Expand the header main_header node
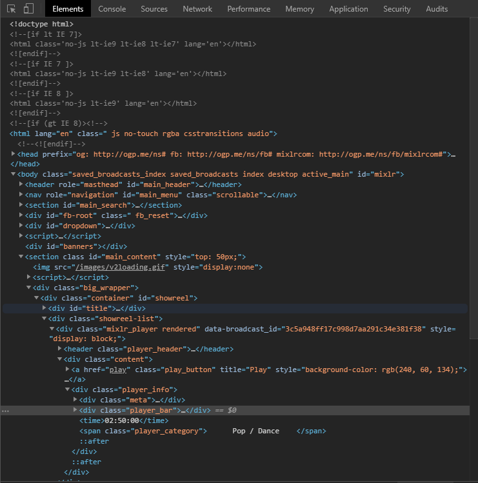 coord(21,184)
